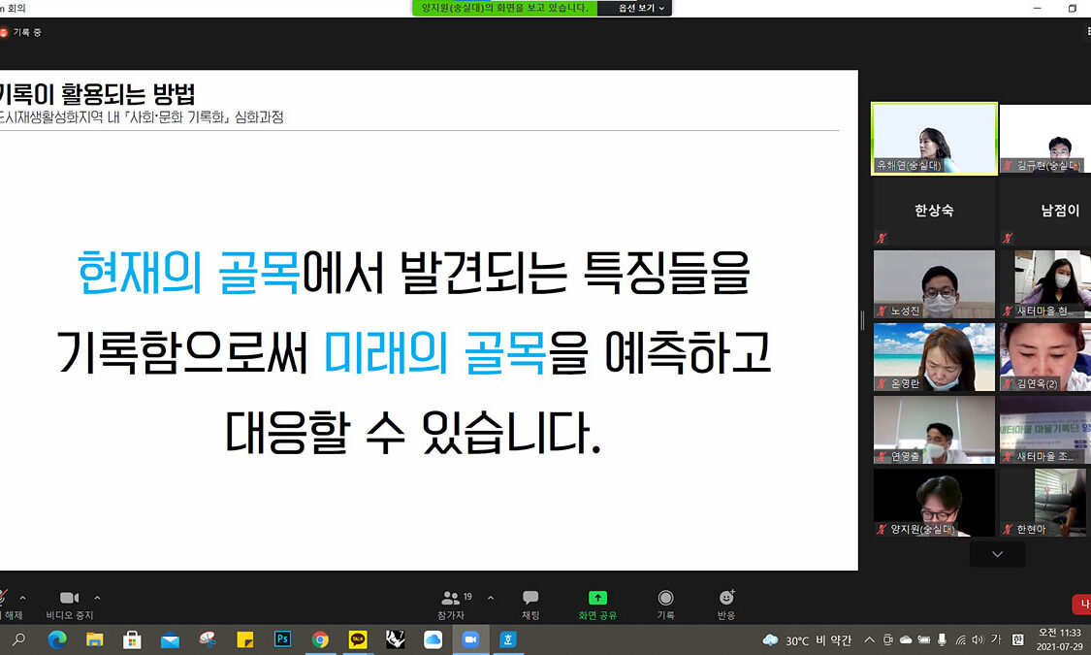1091x655 pixels.
Task: Click the green 화면 공유 share screen icon
Action: tap(597, 598)
